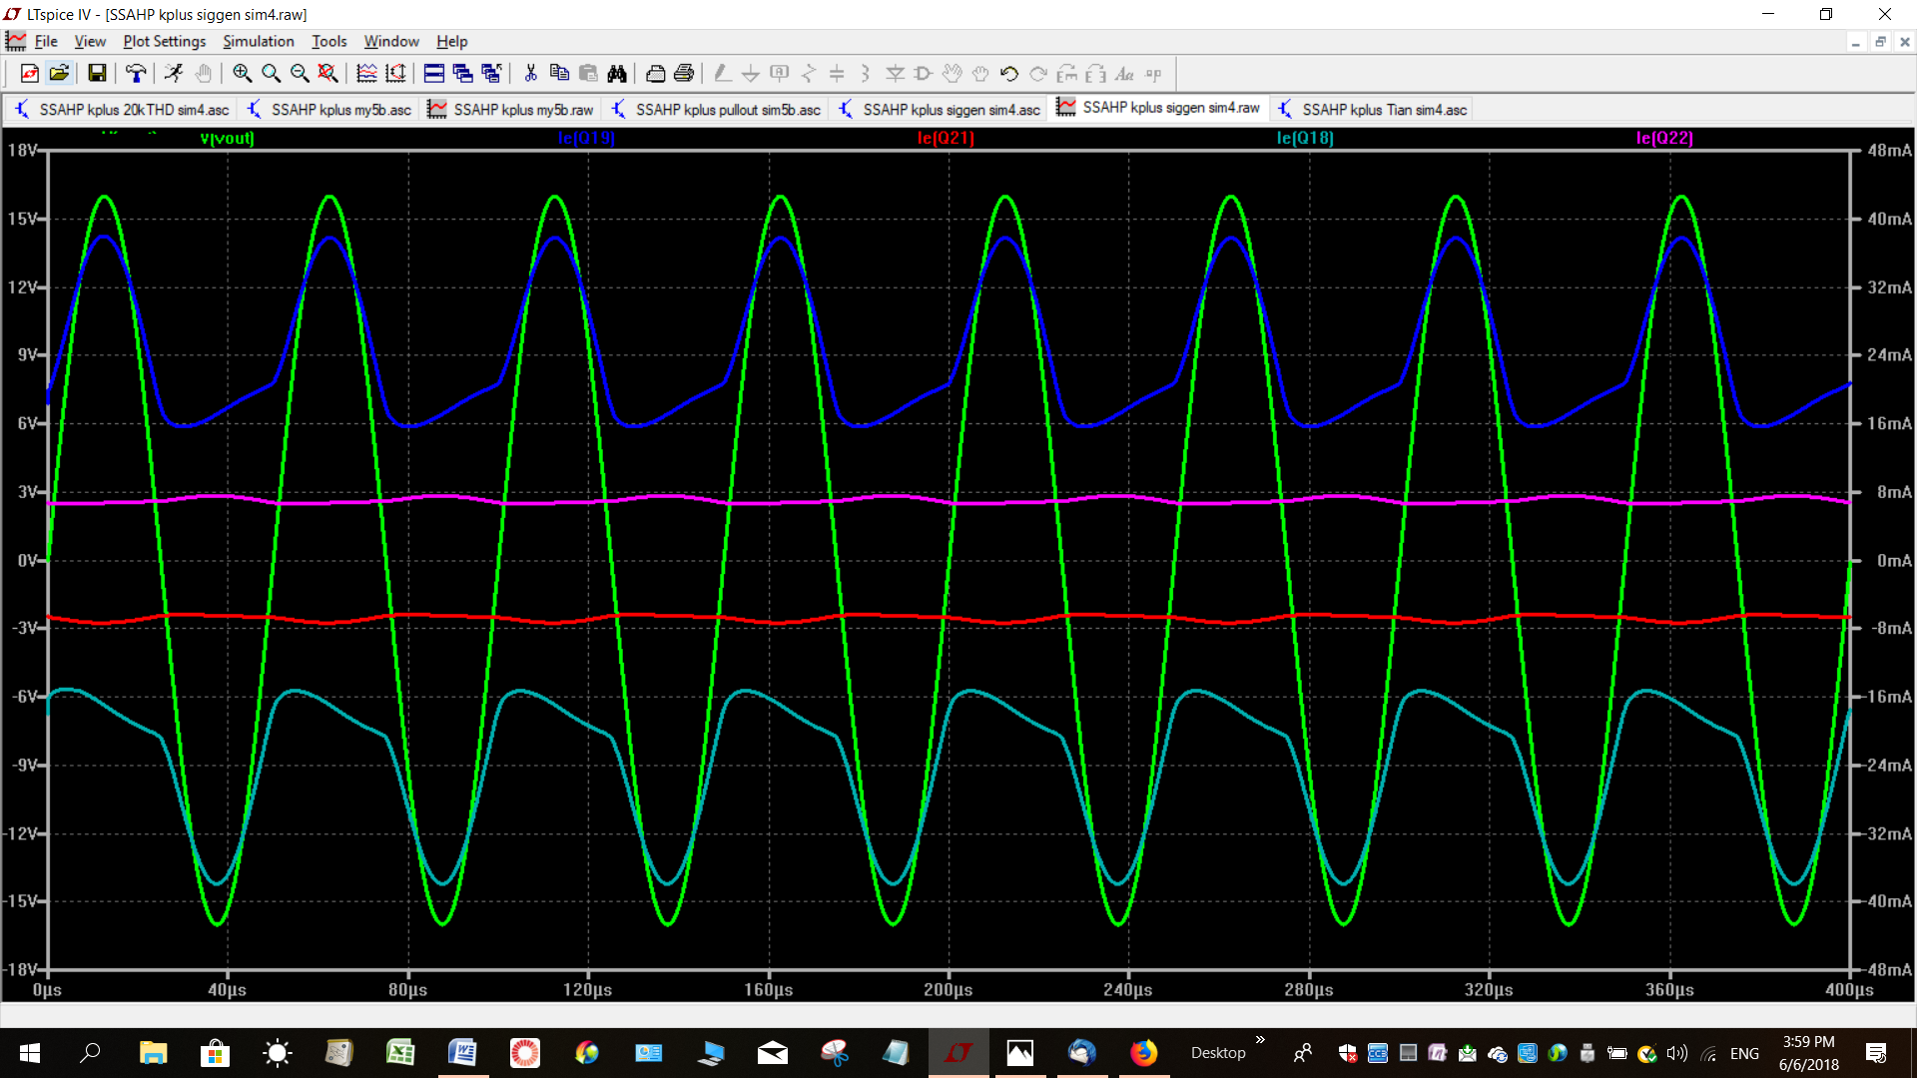The height and width of the screenshot is (1078, 1917).
Task: Click the Find binoculars icon
Action: 617,73
